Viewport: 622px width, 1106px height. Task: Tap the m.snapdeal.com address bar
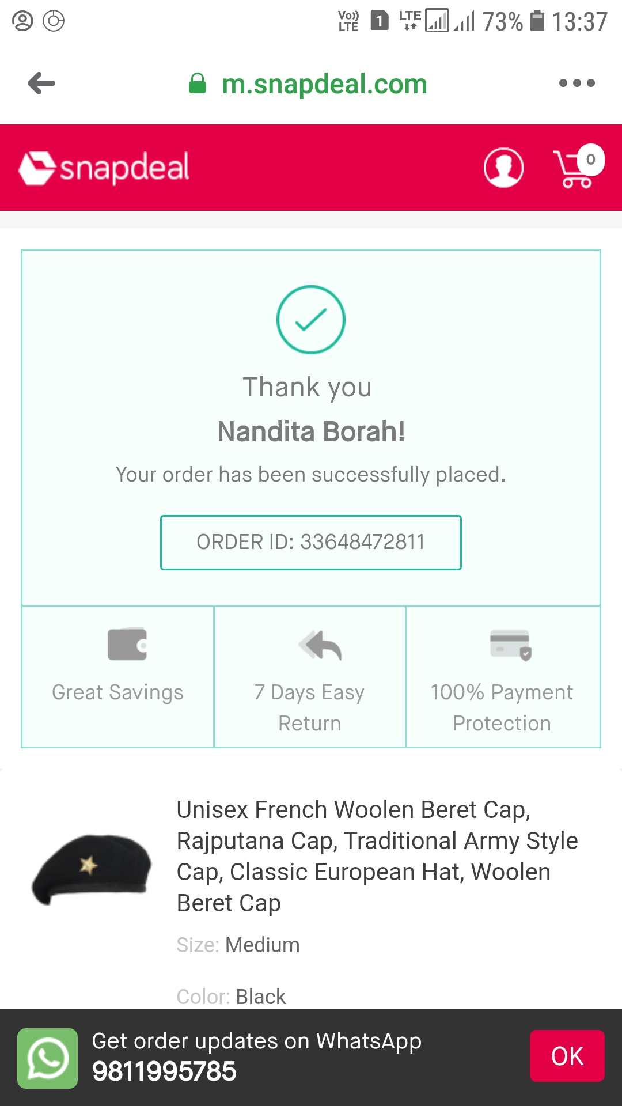click(x=324, y=84)
